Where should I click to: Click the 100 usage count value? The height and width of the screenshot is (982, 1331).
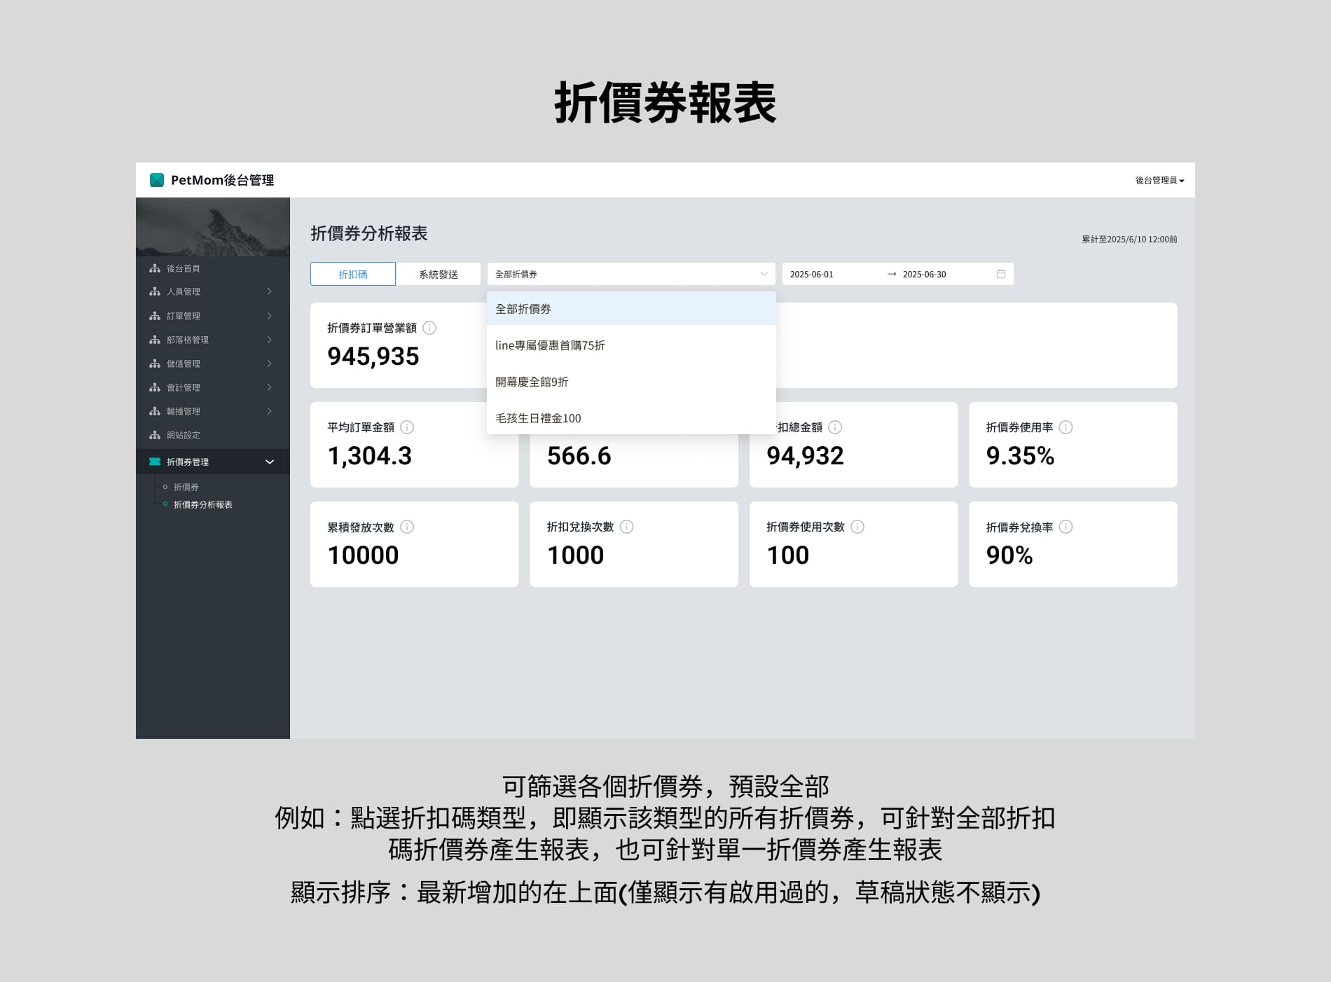(787, 555)
